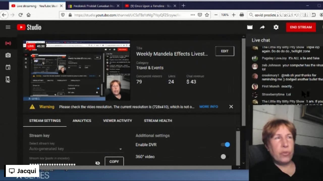Click the shield tracking protection icon

[x=63, y=15]
